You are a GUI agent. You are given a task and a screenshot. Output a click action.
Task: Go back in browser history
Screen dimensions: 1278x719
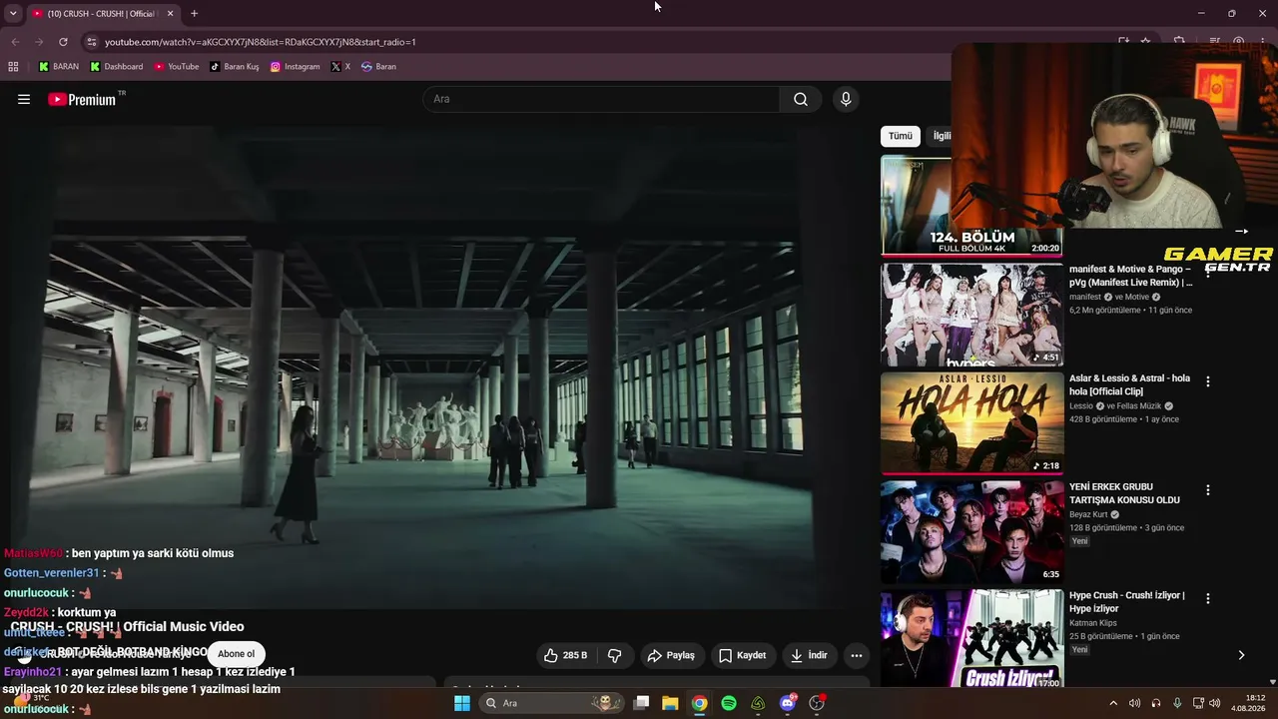tap(15, 42)
